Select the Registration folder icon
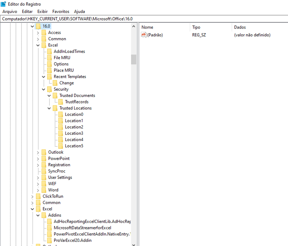 [x=44, y=165]
